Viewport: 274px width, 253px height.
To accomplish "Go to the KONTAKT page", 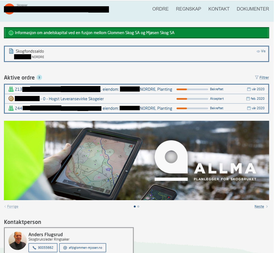I will click(x=219, y=9).
